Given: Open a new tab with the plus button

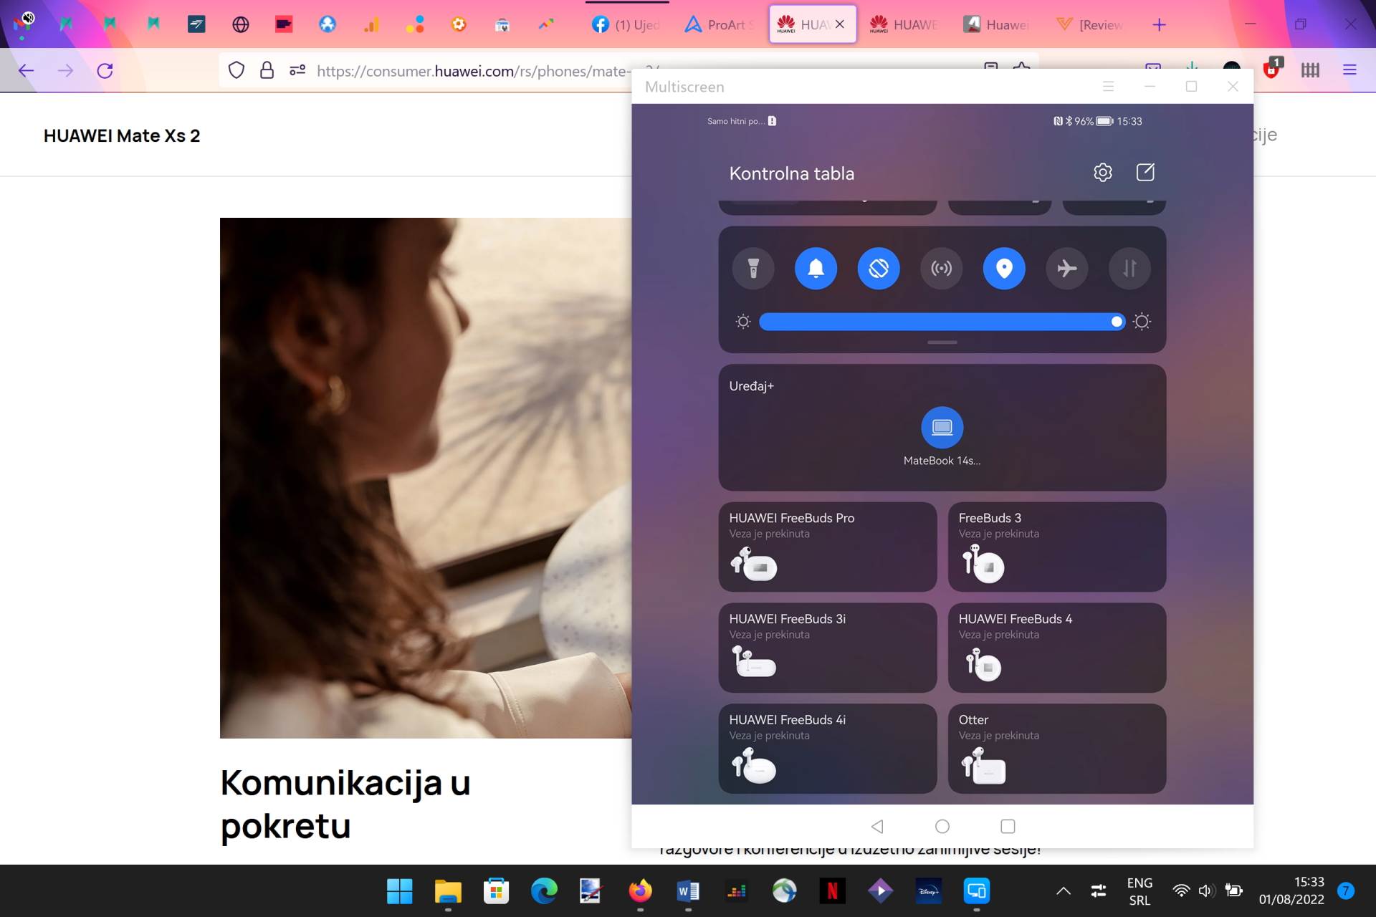Looking at the screenshot, I should 1159,24.
